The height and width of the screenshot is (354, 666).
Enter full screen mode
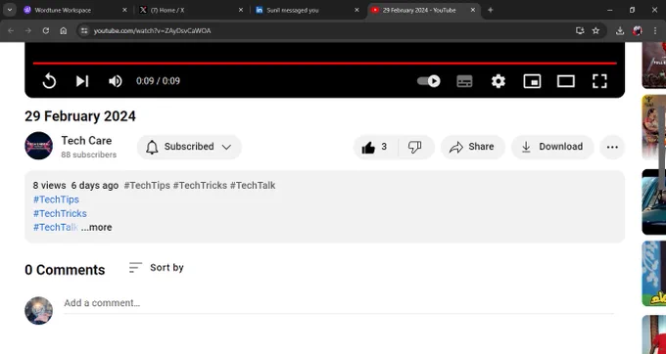[599, 81]
